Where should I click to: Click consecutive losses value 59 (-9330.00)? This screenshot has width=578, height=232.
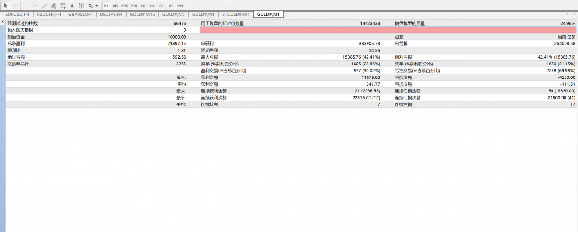tap(562, 90)
